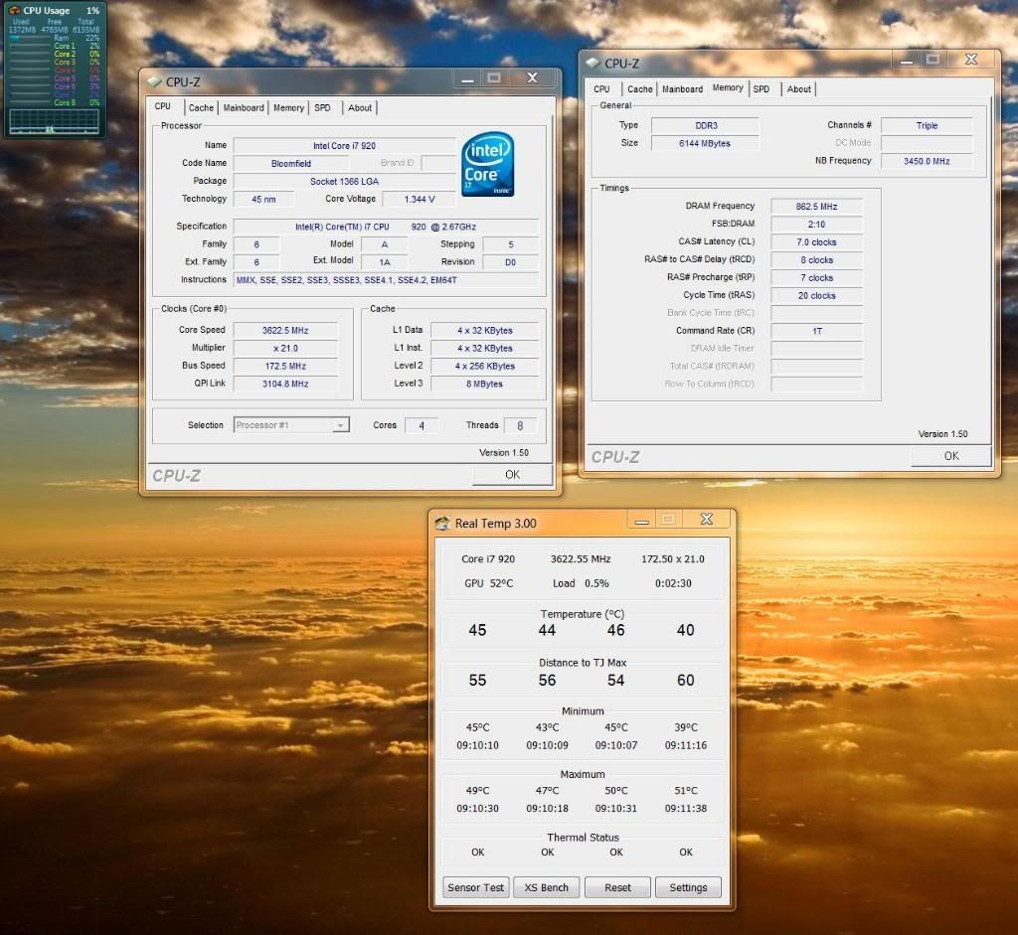Screen dimensions: 1018x935
Task: Click the CPU Usage gadget icon
Action: (14, 10)
